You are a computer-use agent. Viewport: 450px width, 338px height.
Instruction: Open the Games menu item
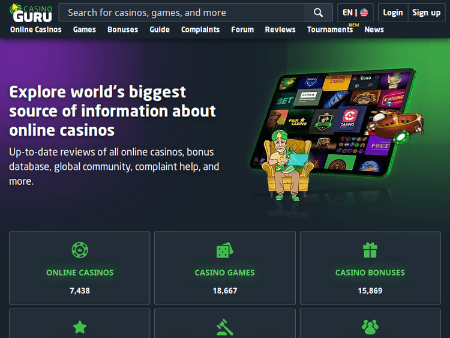85,29
